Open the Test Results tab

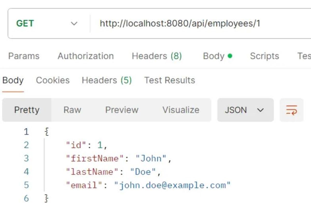tap(169, 80)
